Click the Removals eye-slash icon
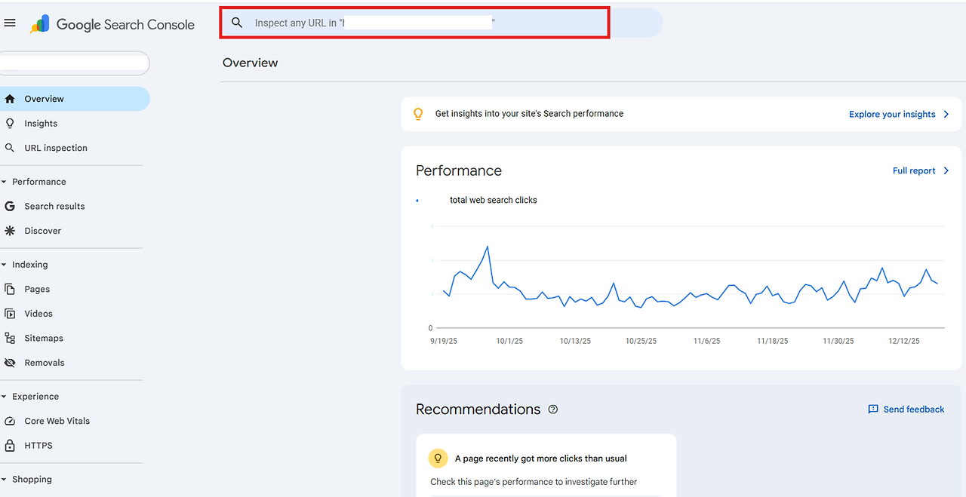Screen dimensions: 966x497 tap(10, 363)
